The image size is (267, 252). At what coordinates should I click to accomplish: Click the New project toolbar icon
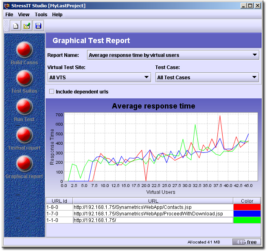click(x=15, y=26)
